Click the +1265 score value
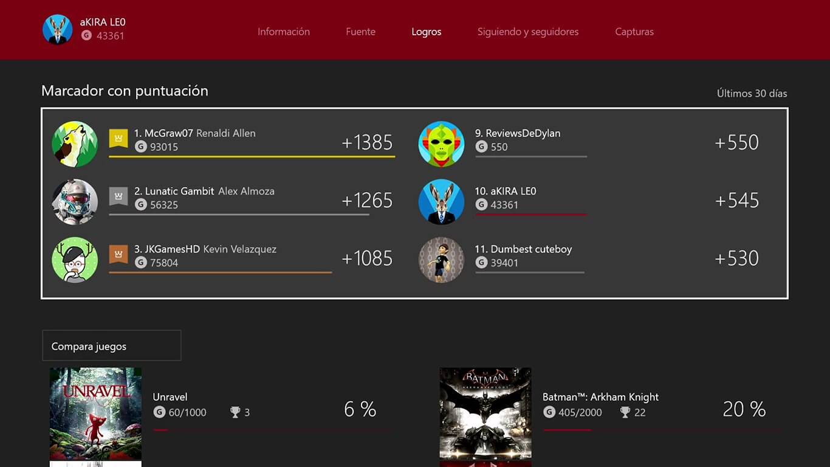The image size is (830, 467). [367, 200]
